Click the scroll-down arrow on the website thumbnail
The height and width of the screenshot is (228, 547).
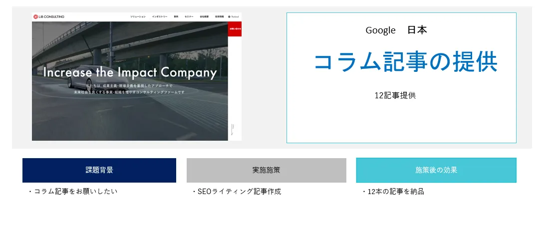pos(234,129)
